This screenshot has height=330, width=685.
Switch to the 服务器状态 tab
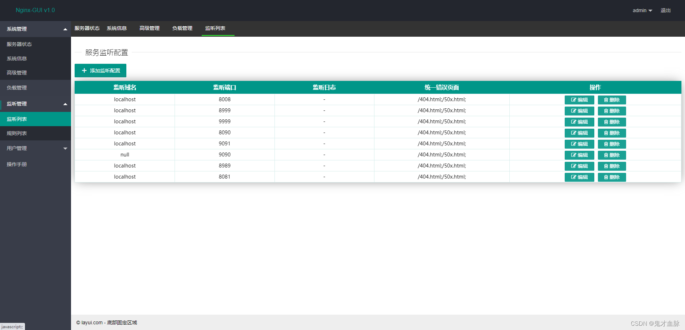tap(87, 28)
